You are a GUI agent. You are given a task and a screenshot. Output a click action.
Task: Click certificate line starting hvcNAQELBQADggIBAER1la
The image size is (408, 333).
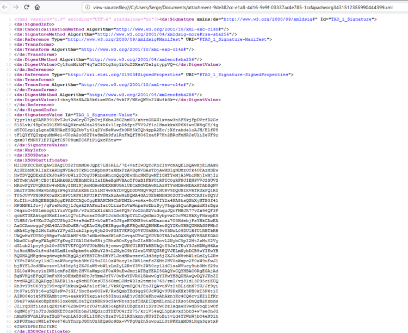tap(116, 281)
